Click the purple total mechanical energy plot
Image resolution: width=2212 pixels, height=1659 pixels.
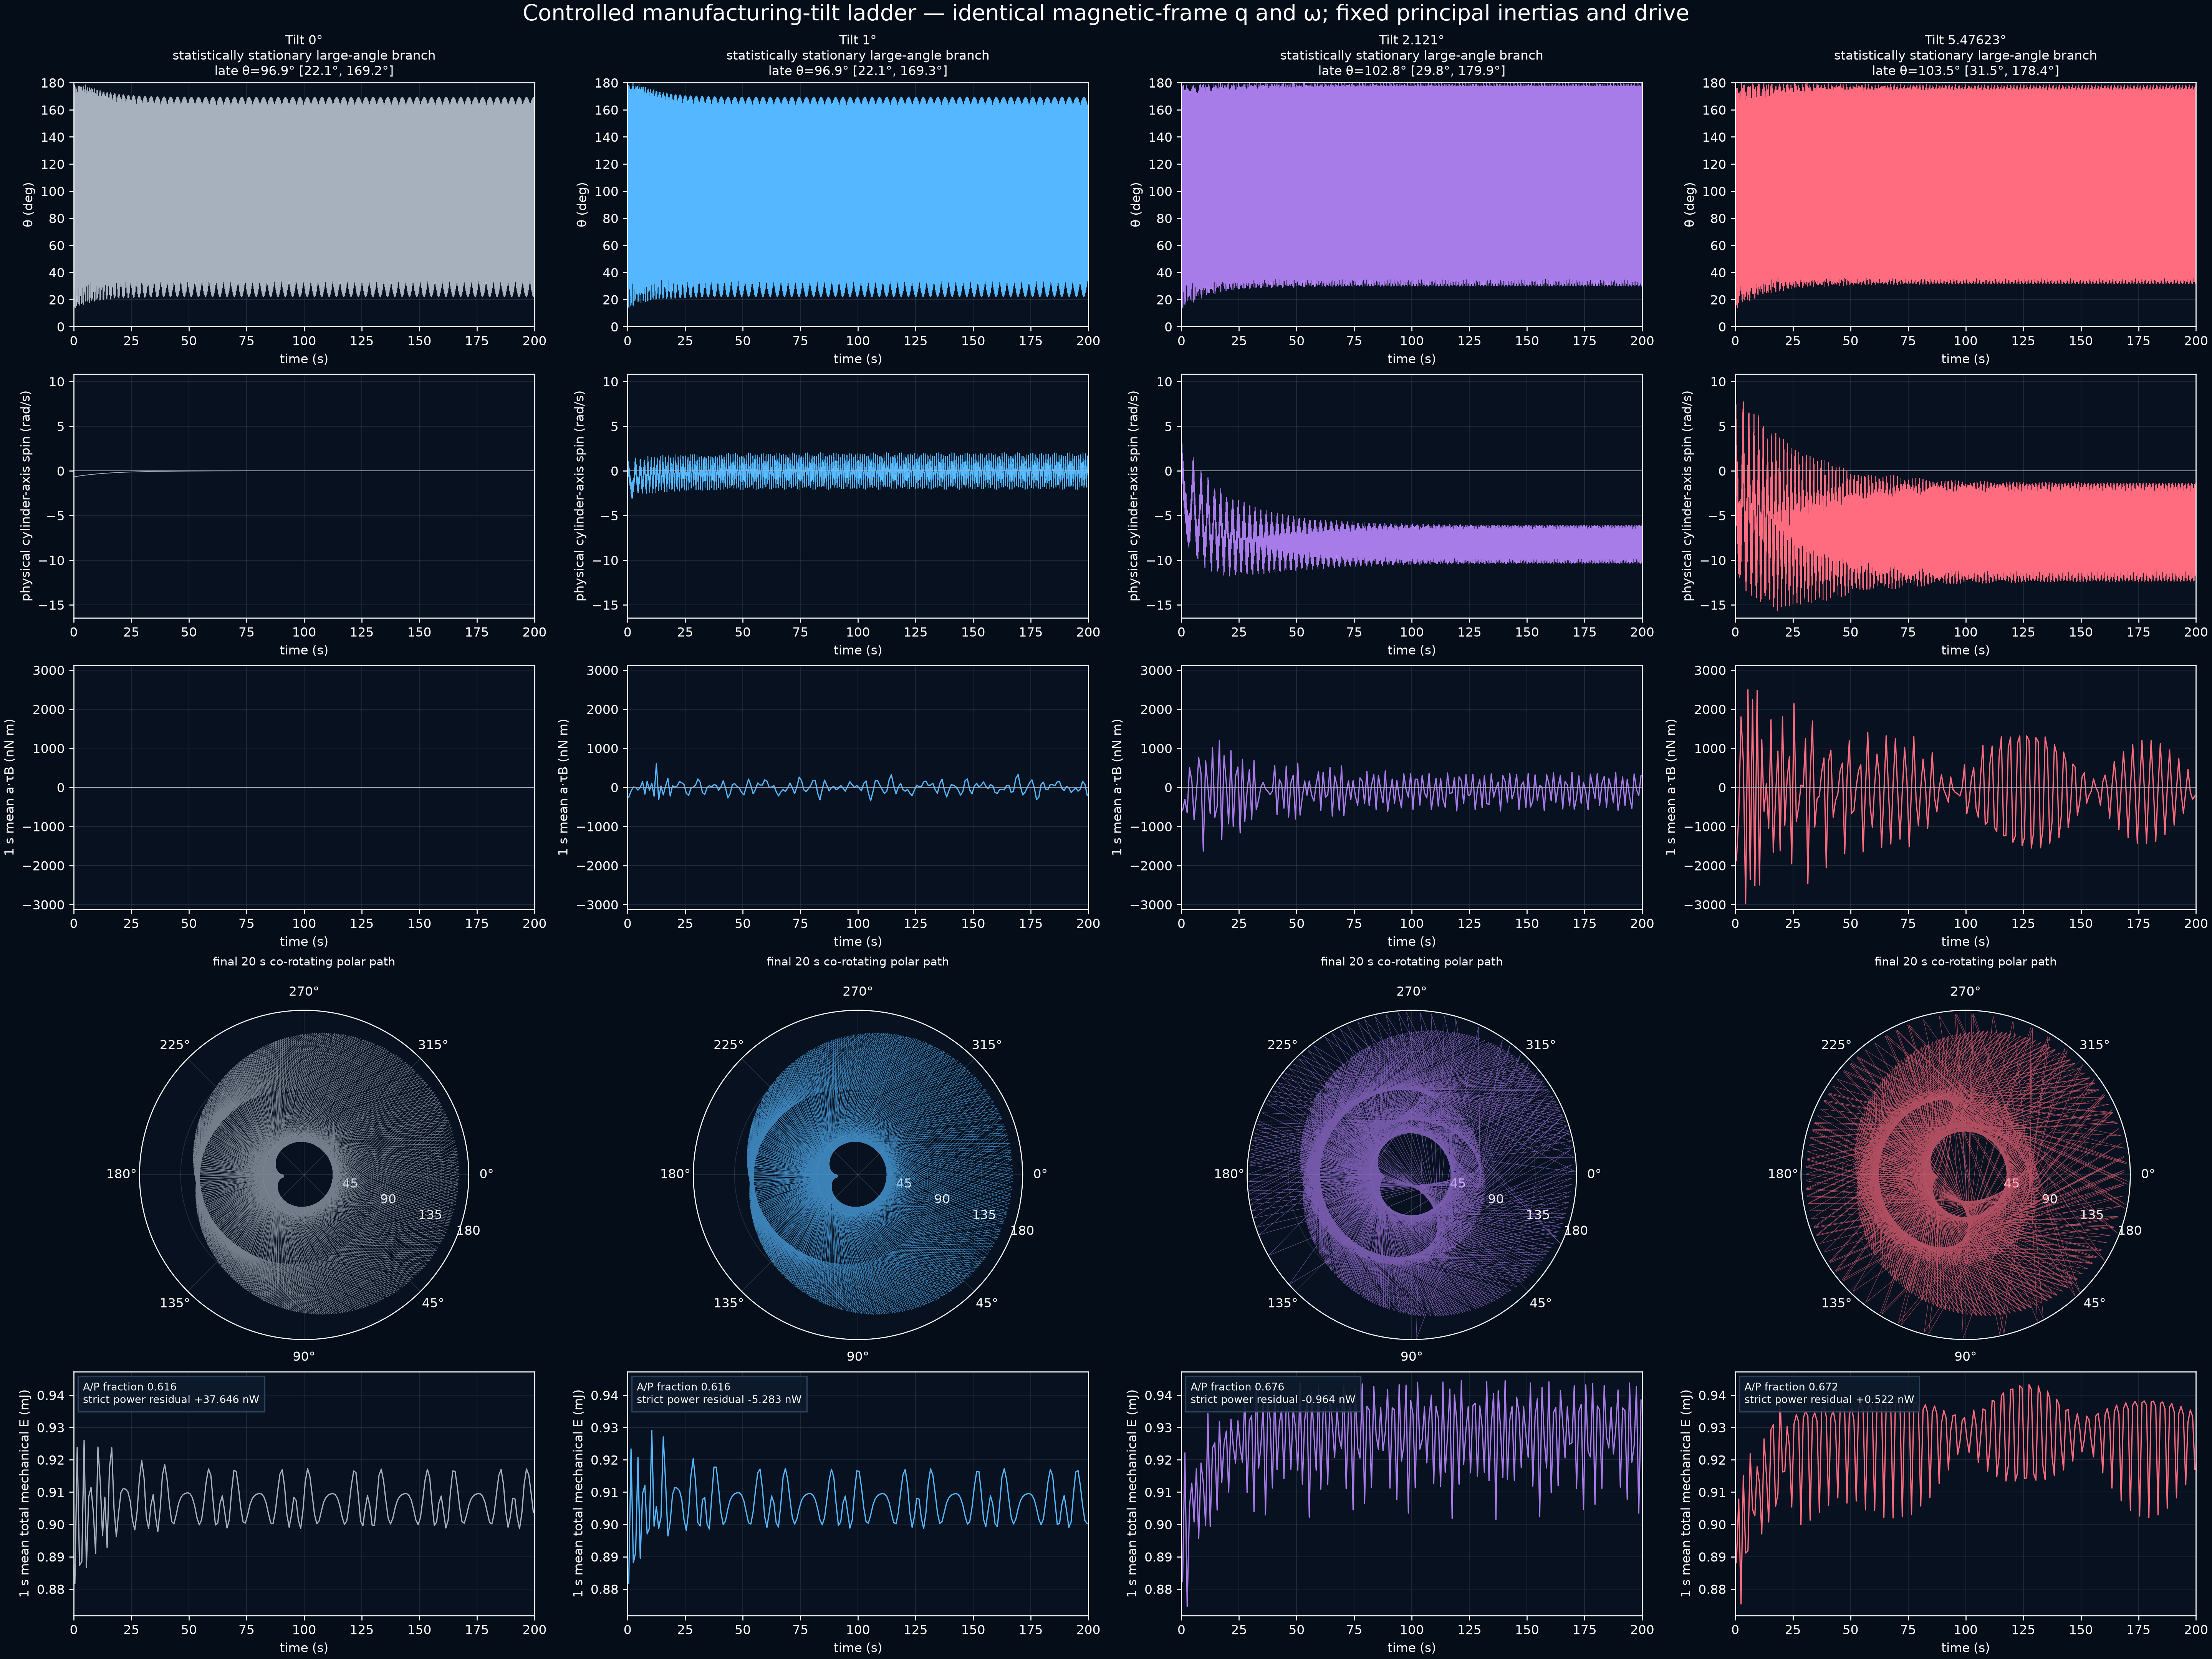point(1411,1494)
